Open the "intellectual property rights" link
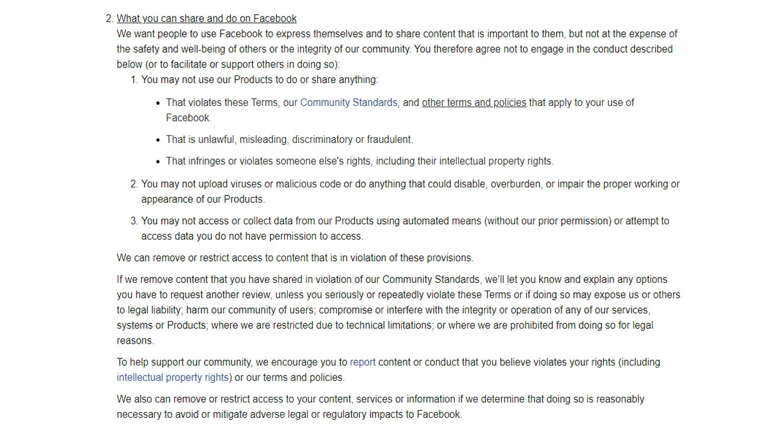The height and width of the screenshot is (441, 784). point(173,377)
